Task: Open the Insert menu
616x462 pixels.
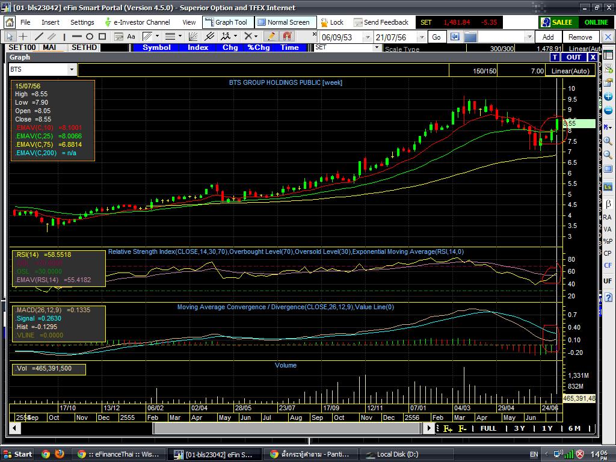Action: pos(51,22)
